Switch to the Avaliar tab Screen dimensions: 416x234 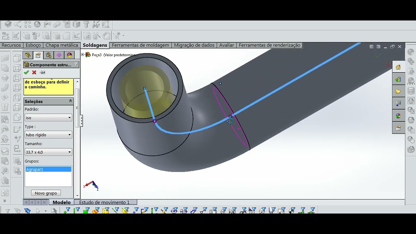227,45
